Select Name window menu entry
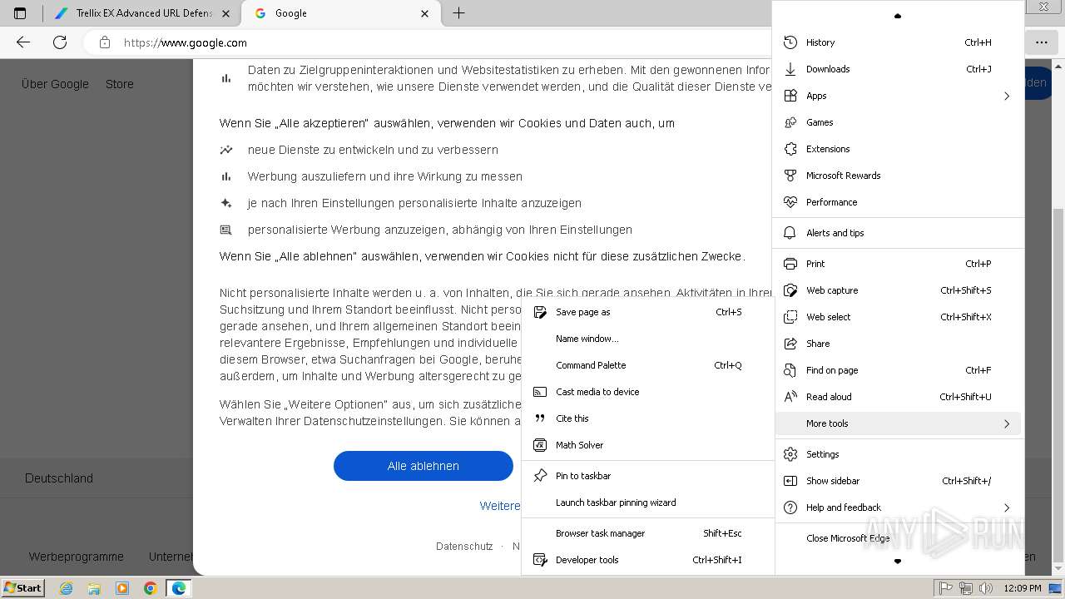 pyautogui.click(x=647, y=339)
